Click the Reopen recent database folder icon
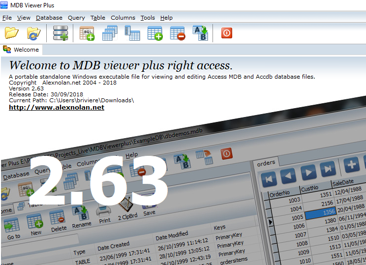 click(33, 33)
